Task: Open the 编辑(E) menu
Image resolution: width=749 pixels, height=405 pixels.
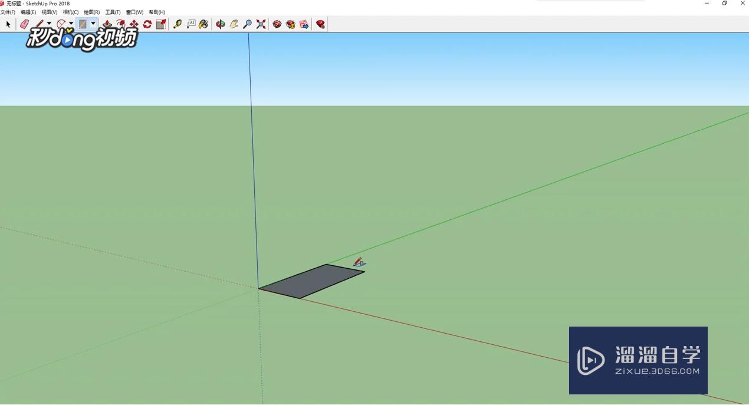Action: [28, 12]
